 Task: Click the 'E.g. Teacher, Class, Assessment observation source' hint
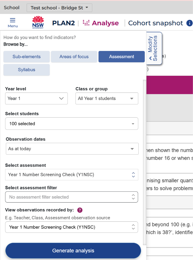58,218
